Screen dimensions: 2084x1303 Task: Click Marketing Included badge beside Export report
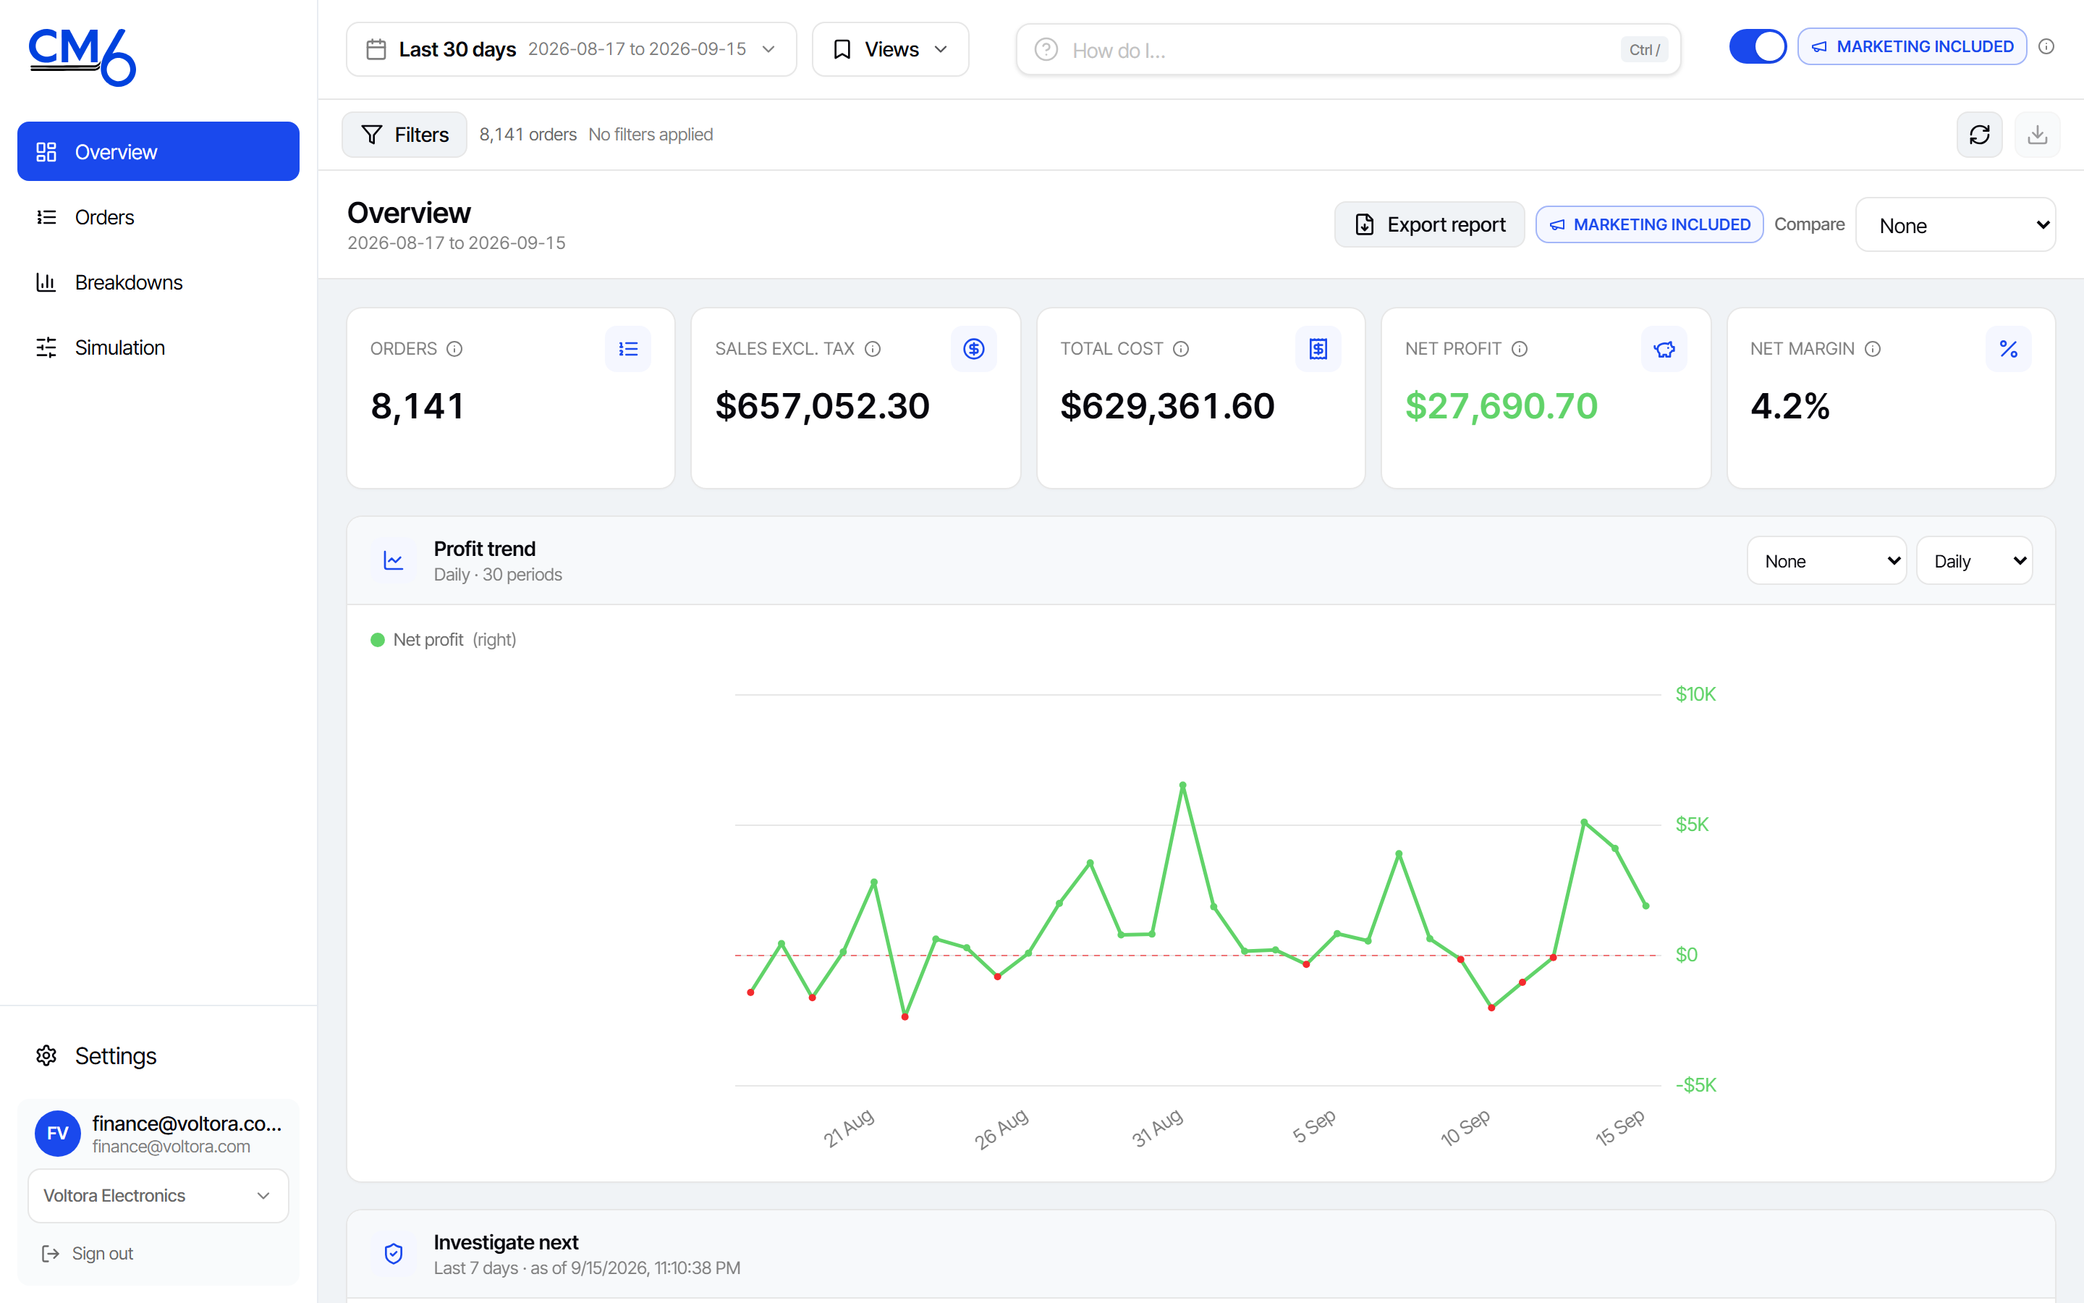tap(1649, 225)
